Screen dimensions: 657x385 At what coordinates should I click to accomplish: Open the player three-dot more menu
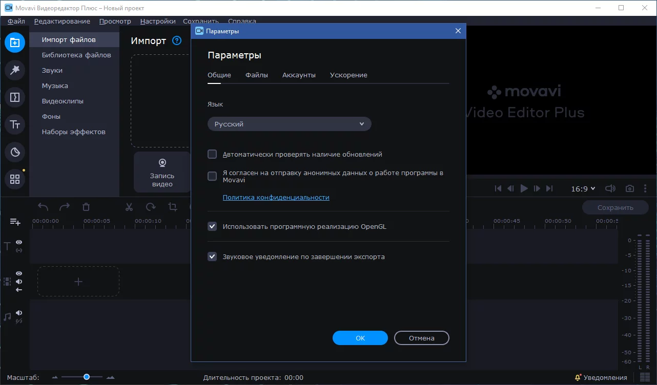click(x=645, y=188)
